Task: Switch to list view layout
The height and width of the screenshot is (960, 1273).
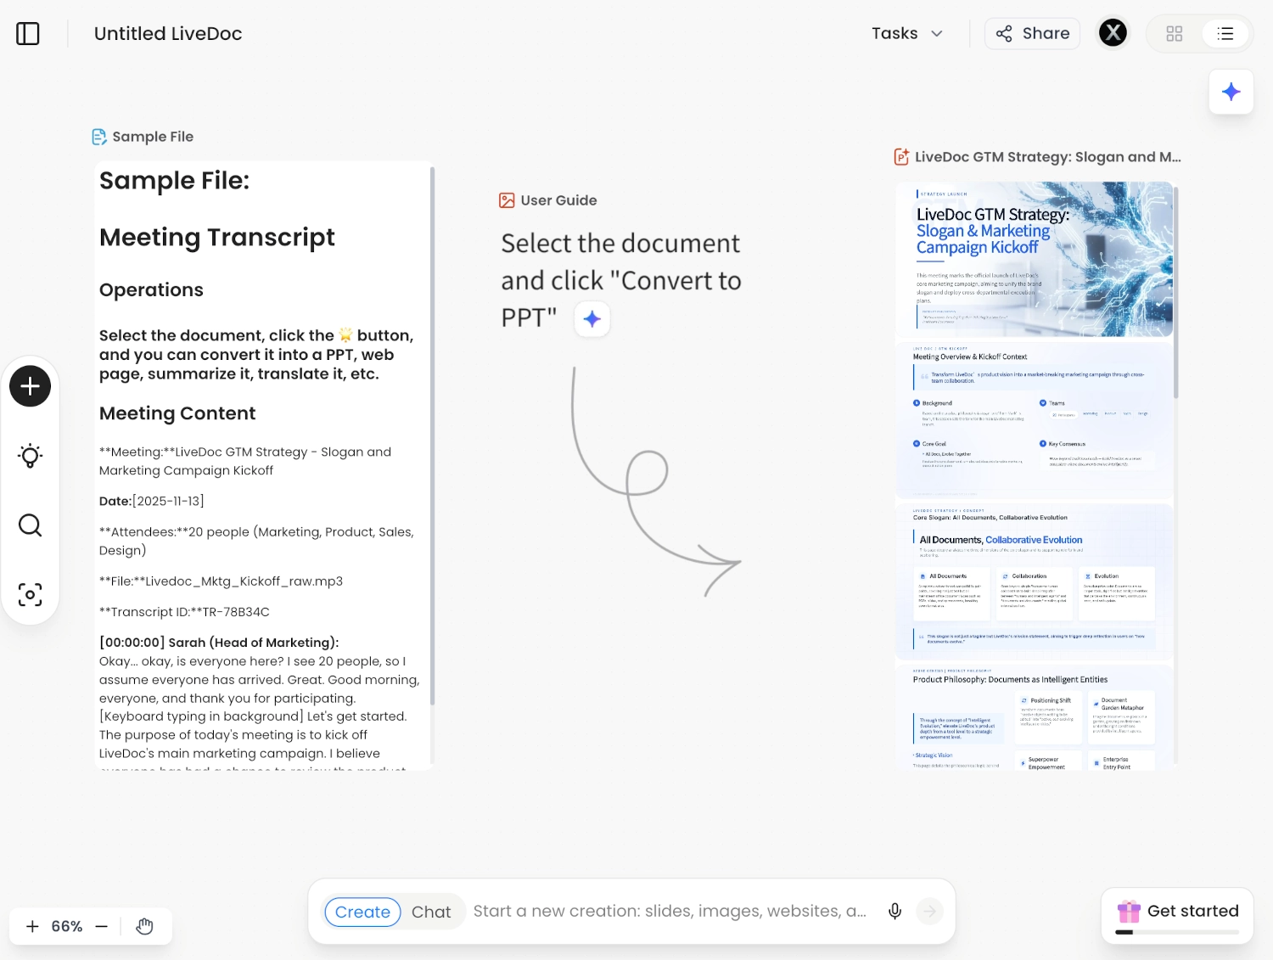Action: pyautogui.click(x=1225, y=34)
